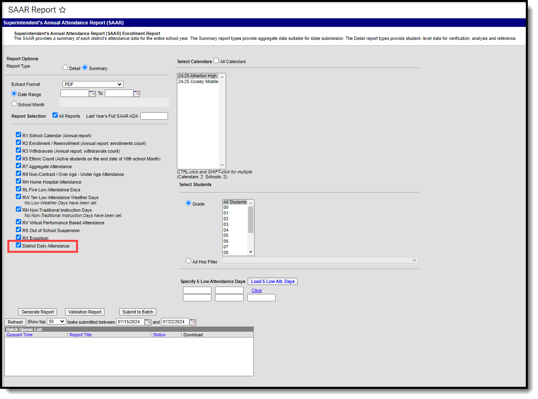This screenshot has height=399, width=538.
Task: Favorite the SAAR Report with the star icon
Action: coord(62,10)
